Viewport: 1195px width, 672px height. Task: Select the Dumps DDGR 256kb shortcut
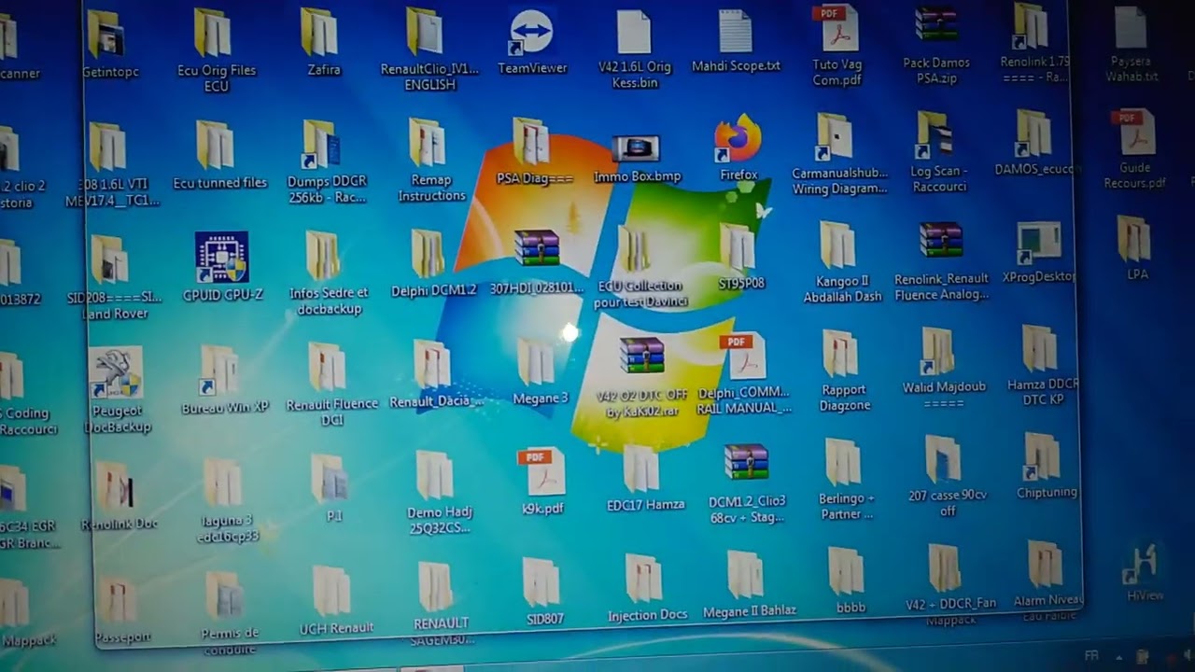(x=322, y=145)
